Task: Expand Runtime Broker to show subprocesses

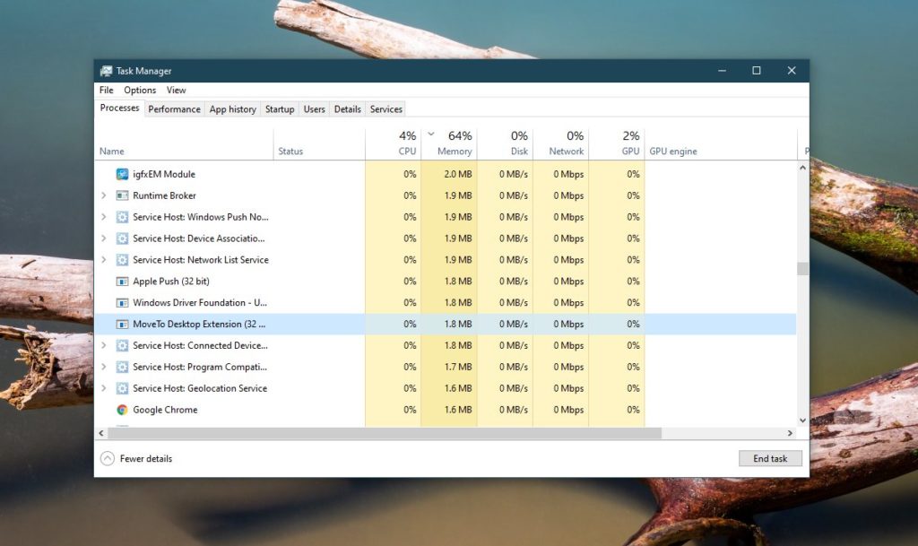Action: [x=105, y=195]
